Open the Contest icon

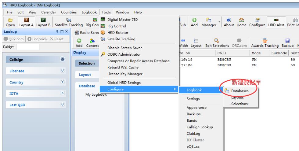click(92, 43)
